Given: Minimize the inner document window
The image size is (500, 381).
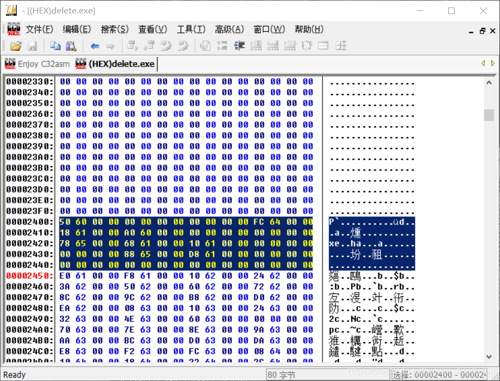Looking at the screenshot, I should (471, 31).
